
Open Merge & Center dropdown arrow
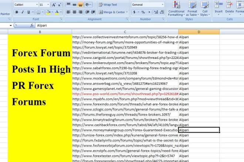[127, 12]
